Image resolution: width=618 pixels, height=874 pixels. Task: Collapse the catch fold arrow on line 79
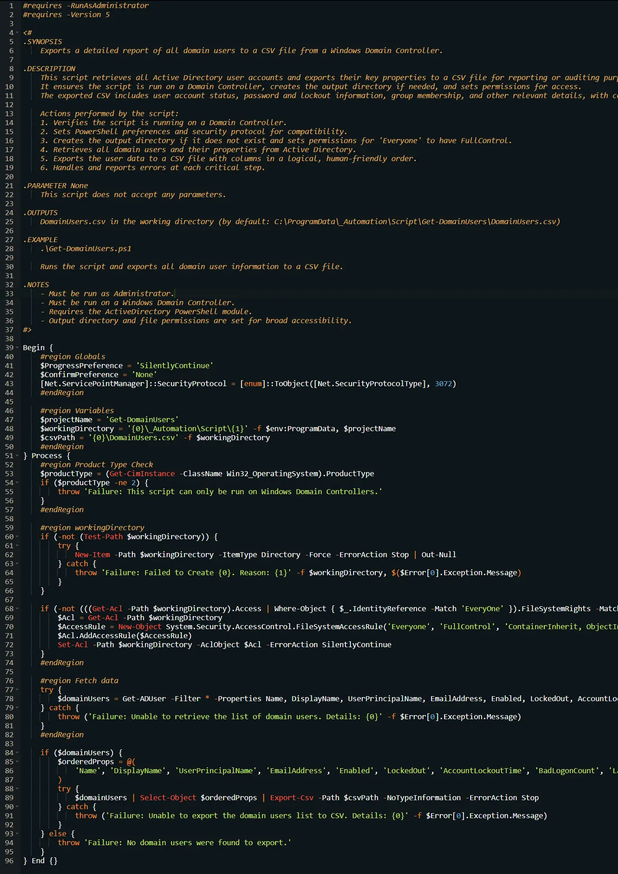coord(17,707)
